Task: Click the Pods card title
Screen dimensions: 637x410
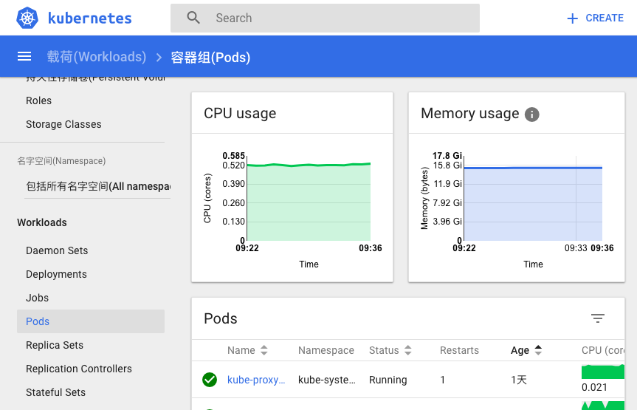Action: coord(221,318)
